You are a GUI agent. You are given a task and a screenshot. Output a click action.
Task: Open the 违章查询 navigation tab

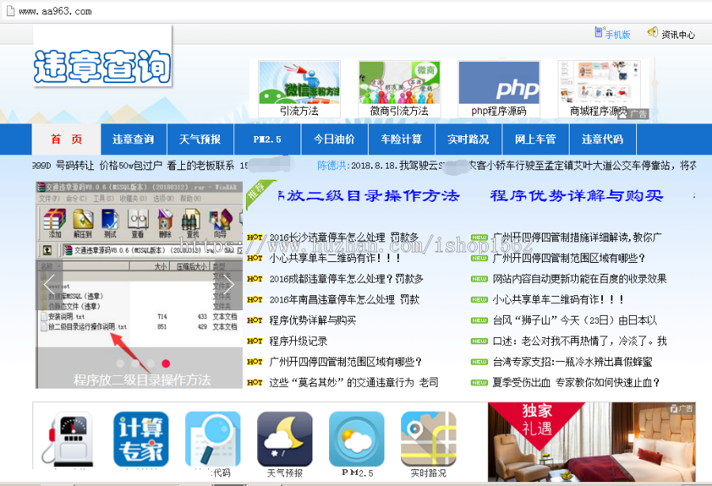(134, 139)
